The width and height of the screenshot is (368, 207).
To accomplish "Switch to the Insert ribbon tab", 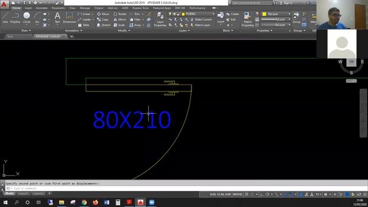I will [x=28, y=8].
